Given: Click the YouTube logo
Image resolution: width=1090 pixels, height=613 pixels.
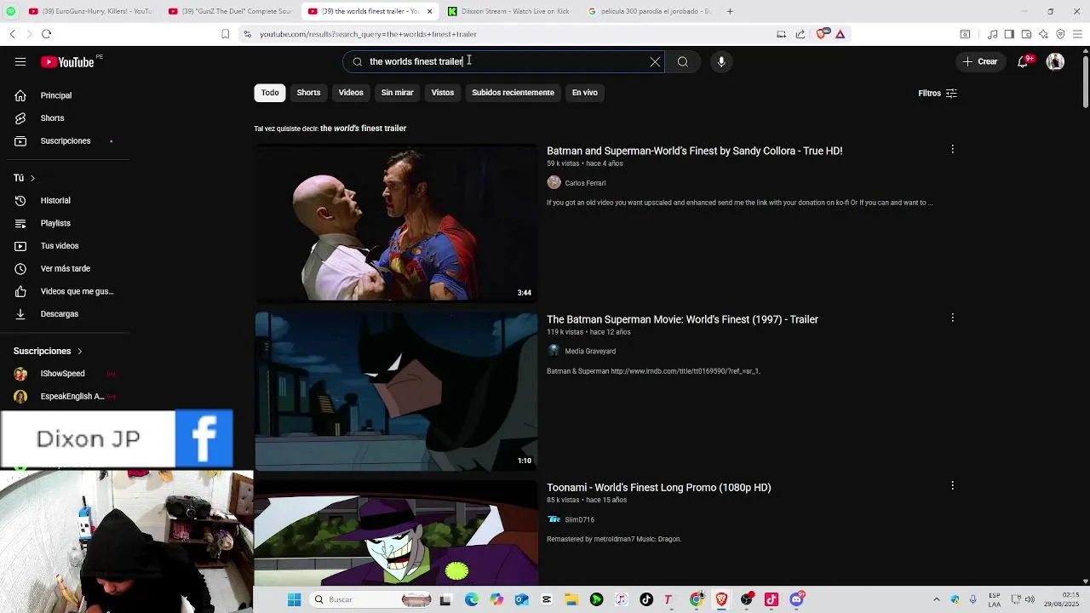Looking at the screenshot, I should pos(67,62).
